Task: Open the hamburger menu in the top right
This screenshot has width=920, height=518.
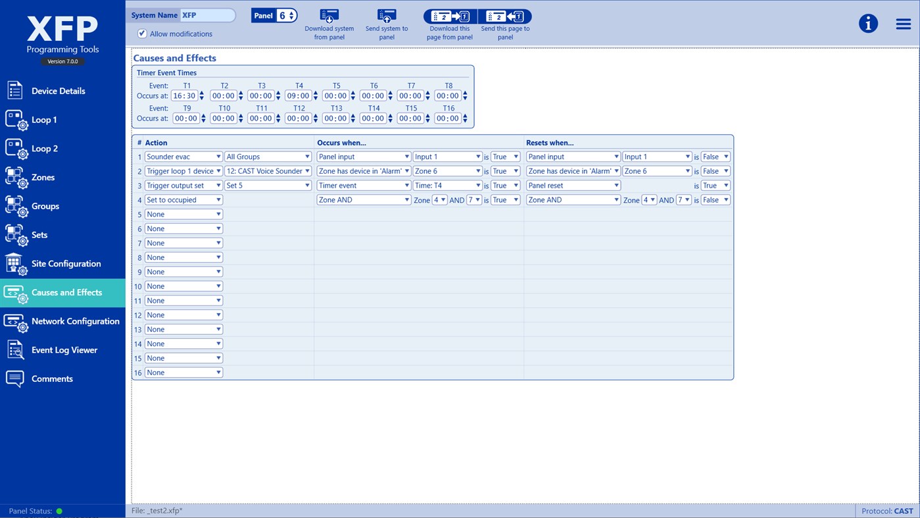Action: (x=902, y=23)
